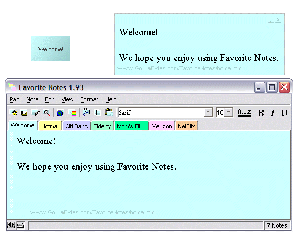Image resolution: width=308 pixels, height=234 pixels.
Task: Toggle Underline formatting
Action: tap(284, 113)
